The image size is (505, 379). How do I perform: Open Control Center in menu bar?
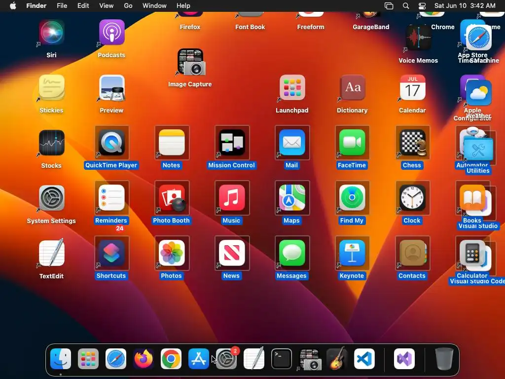422,6
